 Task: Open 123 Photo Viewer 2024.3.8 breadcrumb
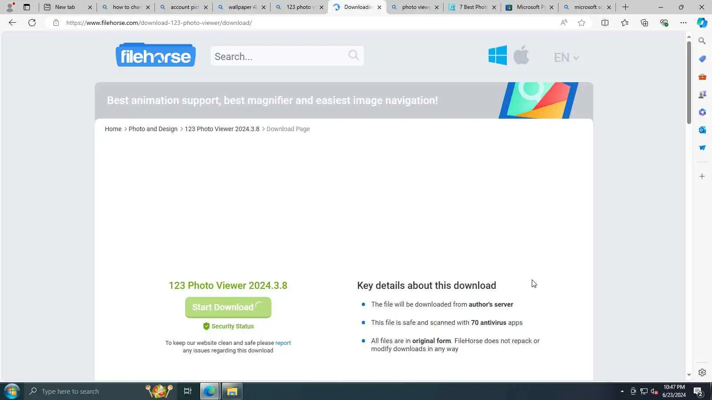(x=222, y=129)
